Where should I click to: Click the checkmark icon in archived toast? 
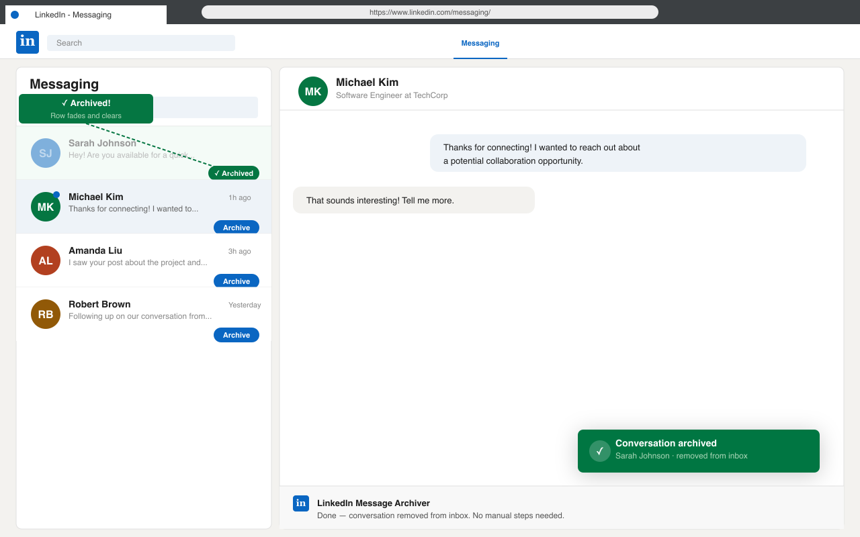(600, 451)
